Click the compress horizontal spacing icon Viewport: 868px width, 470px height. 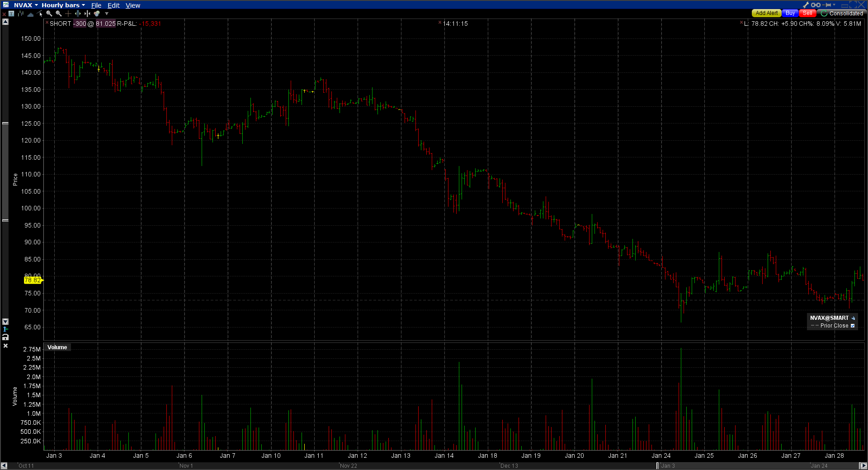87,14
